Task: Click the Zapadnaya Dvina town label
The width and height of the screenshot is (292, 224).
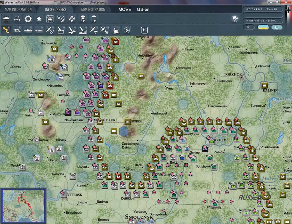Action: (x=130, y=145)
